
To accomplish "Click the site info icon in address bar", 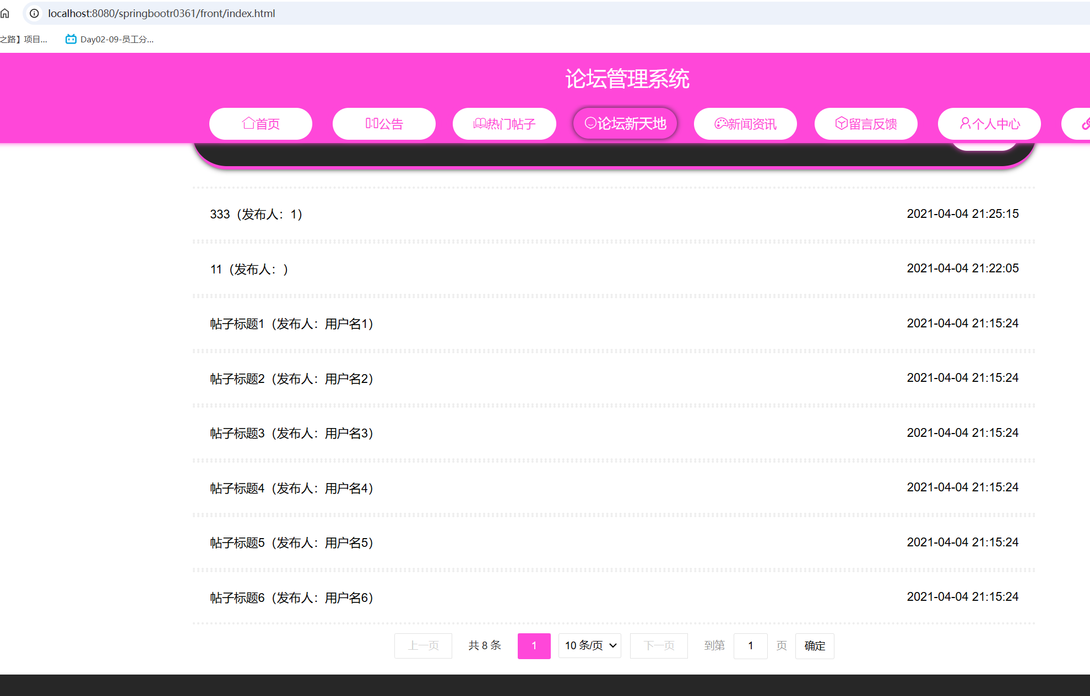I will [34, 13].
